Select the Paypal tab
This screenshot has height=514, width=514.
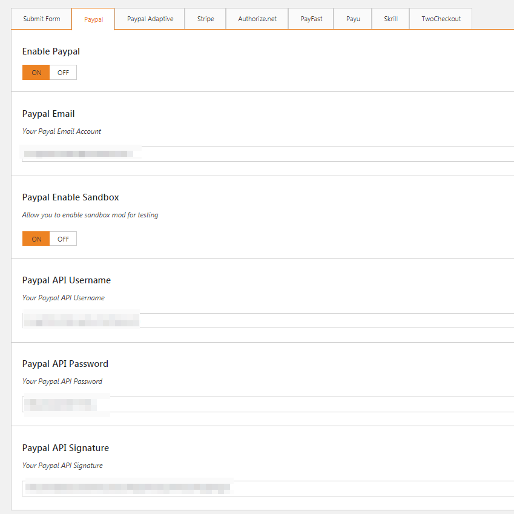[93, 19]
